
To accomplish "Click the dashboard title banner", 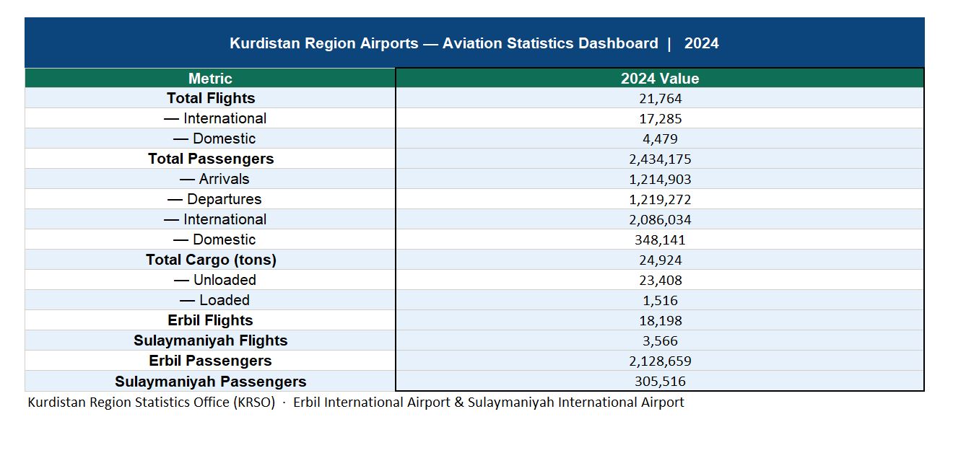I will pyautogui.click(x=474, y=43).
